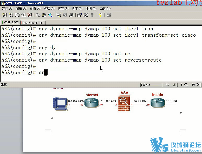The height and width of the screenshot is (154, 202).
Task: Click the Print printer icon
Action: coord(71,15)
